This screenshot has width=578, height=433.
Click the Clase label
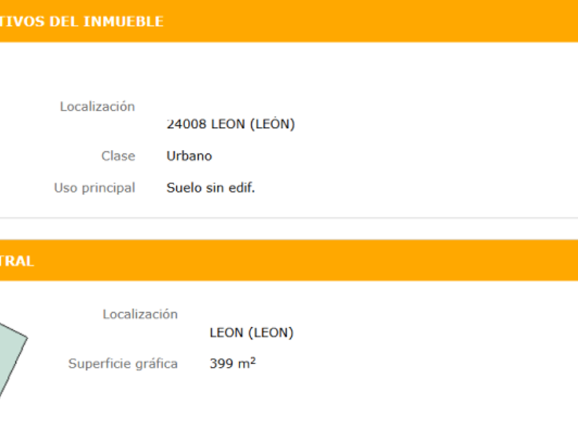(118, 156)
